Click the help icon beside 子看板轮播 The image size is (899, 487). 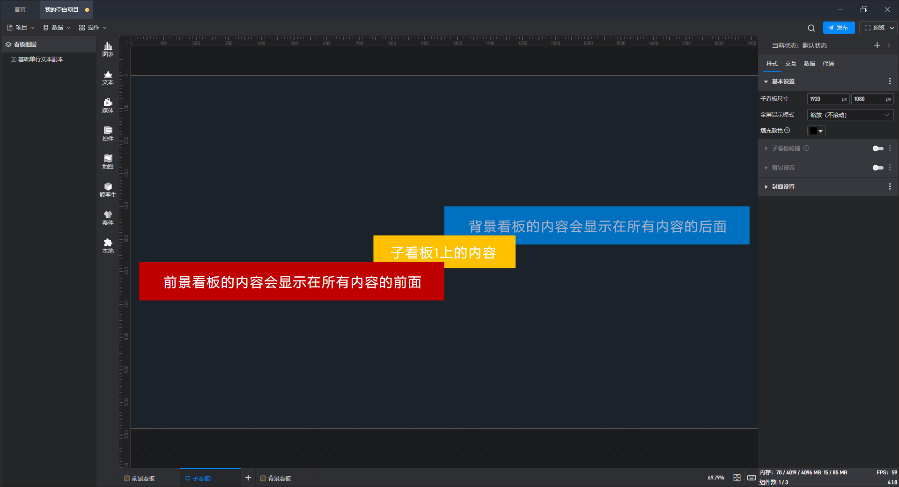tap(806, 148)
